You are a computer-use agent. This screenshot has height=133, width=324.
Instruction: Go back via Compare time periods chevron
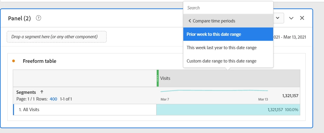(190, 21)
